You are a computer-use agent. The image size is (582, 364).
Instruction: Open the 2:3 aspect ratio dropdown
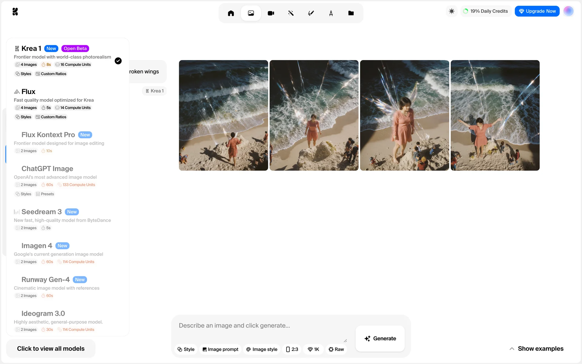pyautogui.click(x=292, y=349)
